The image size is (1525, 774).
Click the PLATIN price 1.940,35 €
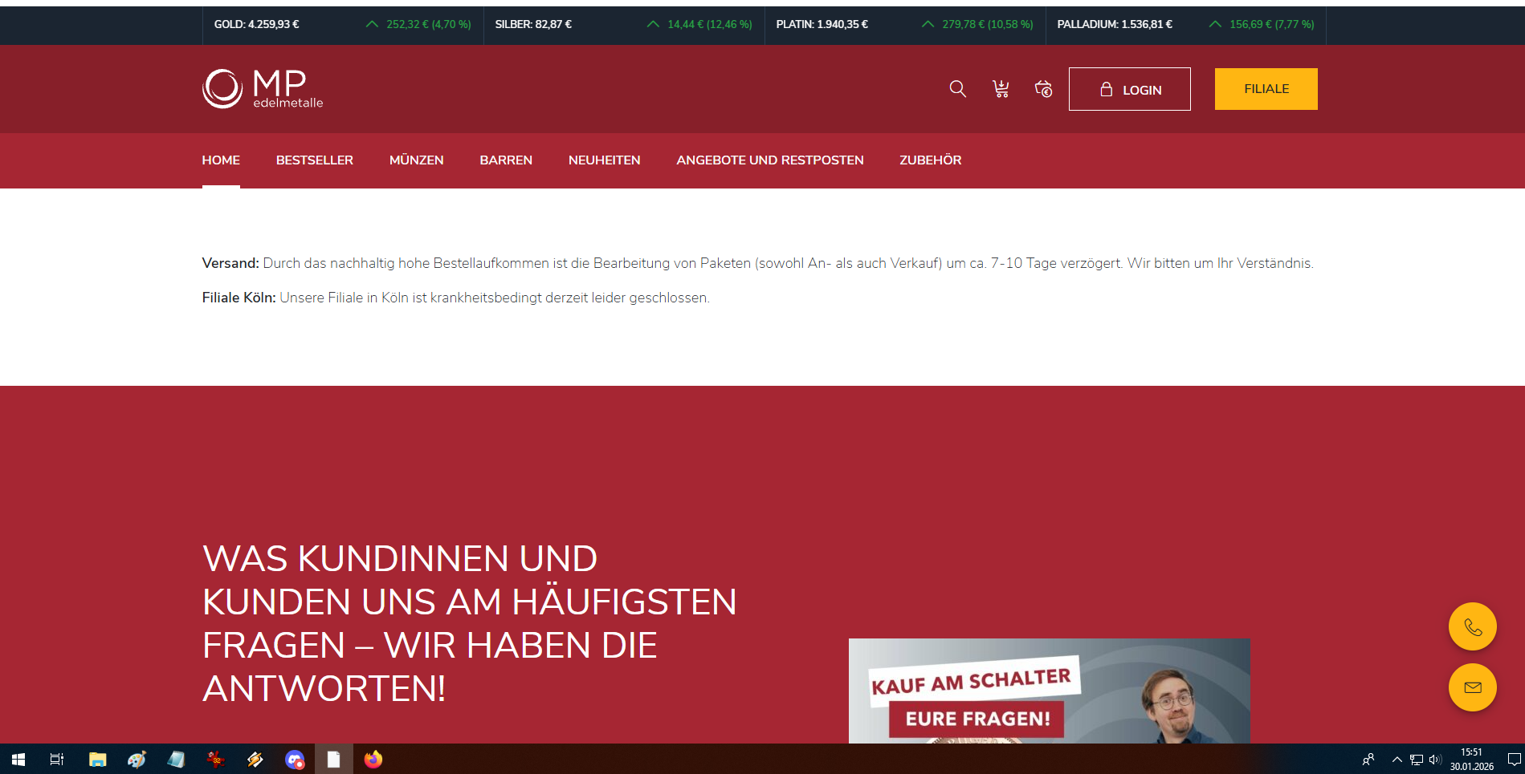pos(822,25)
